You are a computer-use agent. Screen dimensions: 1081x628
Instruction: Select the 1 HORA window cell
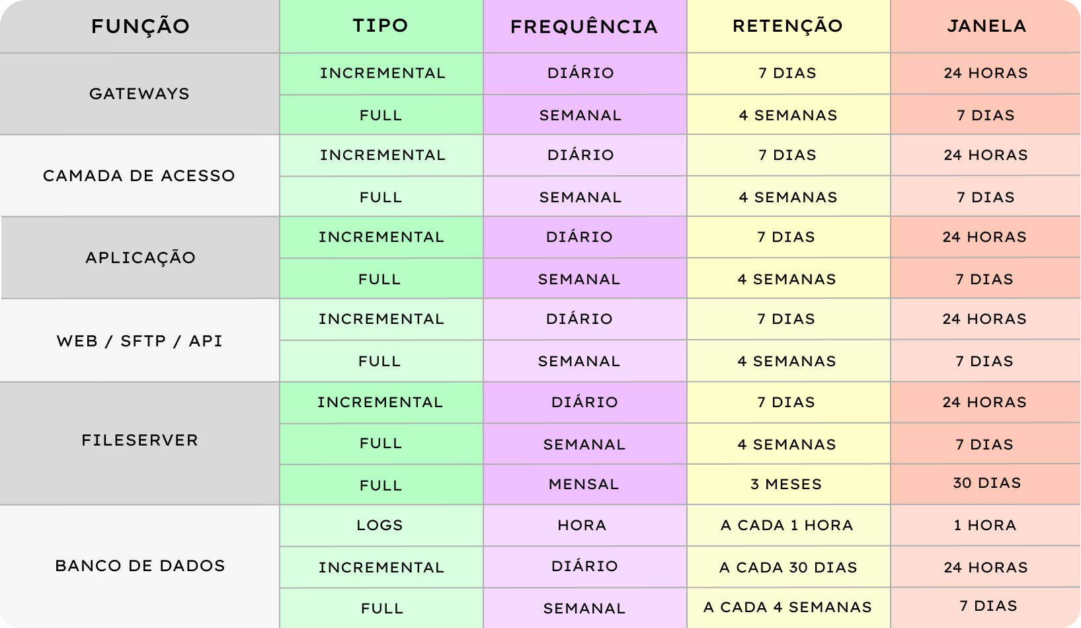985,526
